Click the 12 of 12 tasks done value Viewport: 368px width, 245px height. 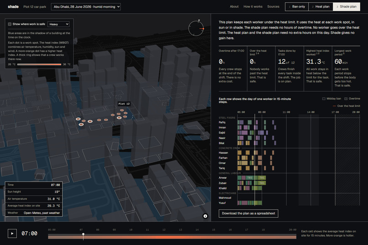coord(286,62)
